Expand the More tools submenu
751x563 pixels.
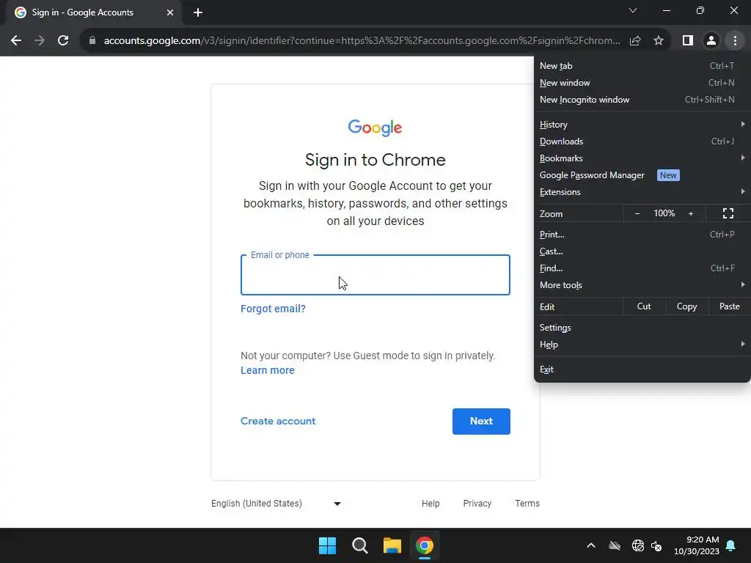(x=642, y=285)
